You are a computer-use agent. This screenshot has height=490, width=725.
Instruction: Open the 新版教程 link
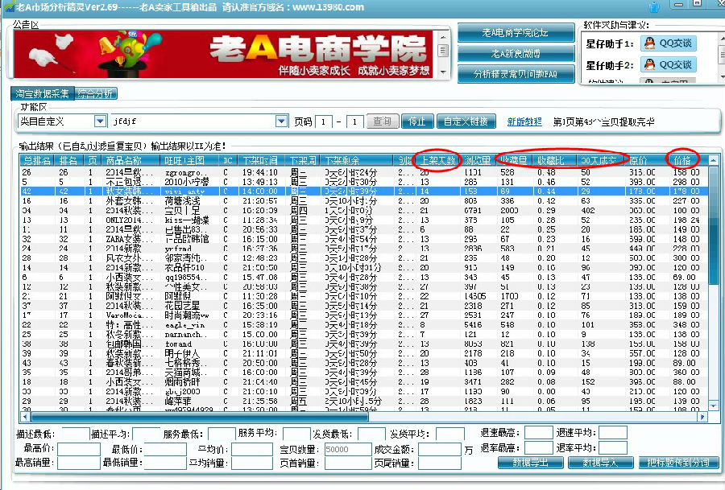point(524,121)
